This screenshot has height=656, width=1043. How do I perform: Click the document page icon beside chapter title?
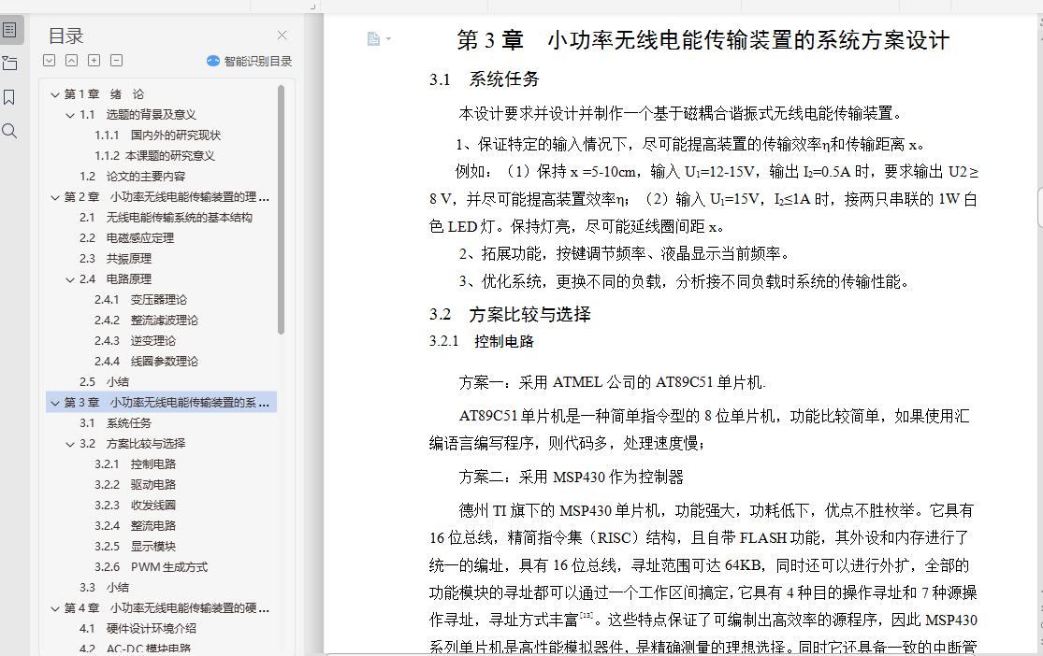click(x=374, y=39)
